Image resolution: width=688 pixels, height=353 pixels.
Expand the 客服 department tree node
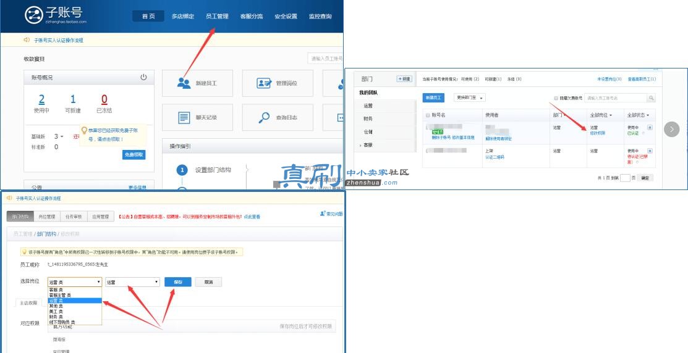click(x=360, y=145)
